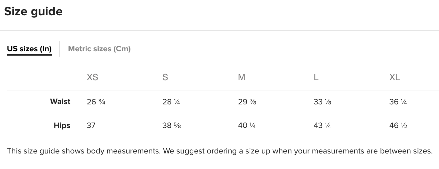Select the S size column header
This screenshot has width=439, height=169.
coord(165,77)
